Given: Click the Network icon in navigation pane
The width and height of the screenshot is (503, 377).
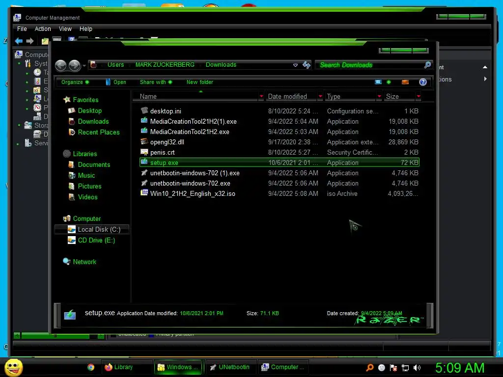Looking at the screenshot, I should coord(67,262).
